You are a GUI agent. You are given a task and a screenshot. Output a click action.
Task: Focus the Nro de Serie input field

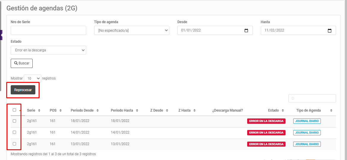(x=48, y=31)
